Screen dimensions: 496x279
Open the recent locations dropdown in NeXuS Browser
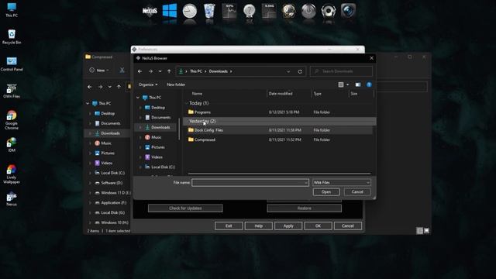point(160,71)
